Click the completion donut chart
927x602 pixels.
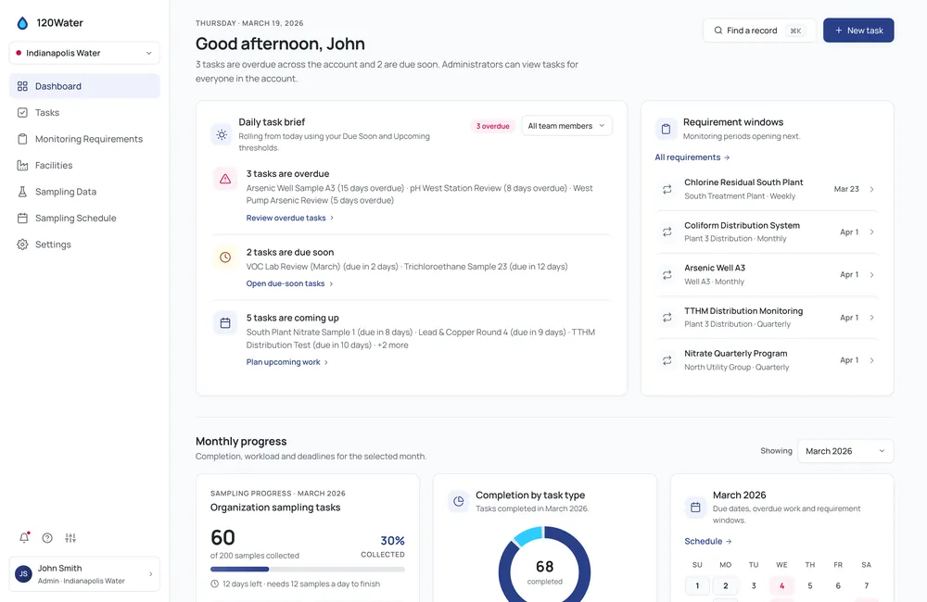pos(544,566)
